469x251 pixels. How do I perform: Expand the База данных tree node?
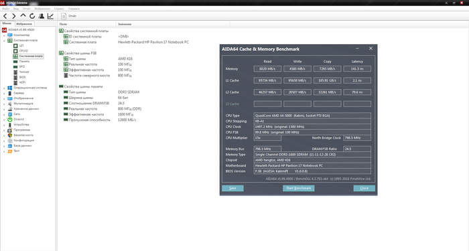tap(4, 146)
